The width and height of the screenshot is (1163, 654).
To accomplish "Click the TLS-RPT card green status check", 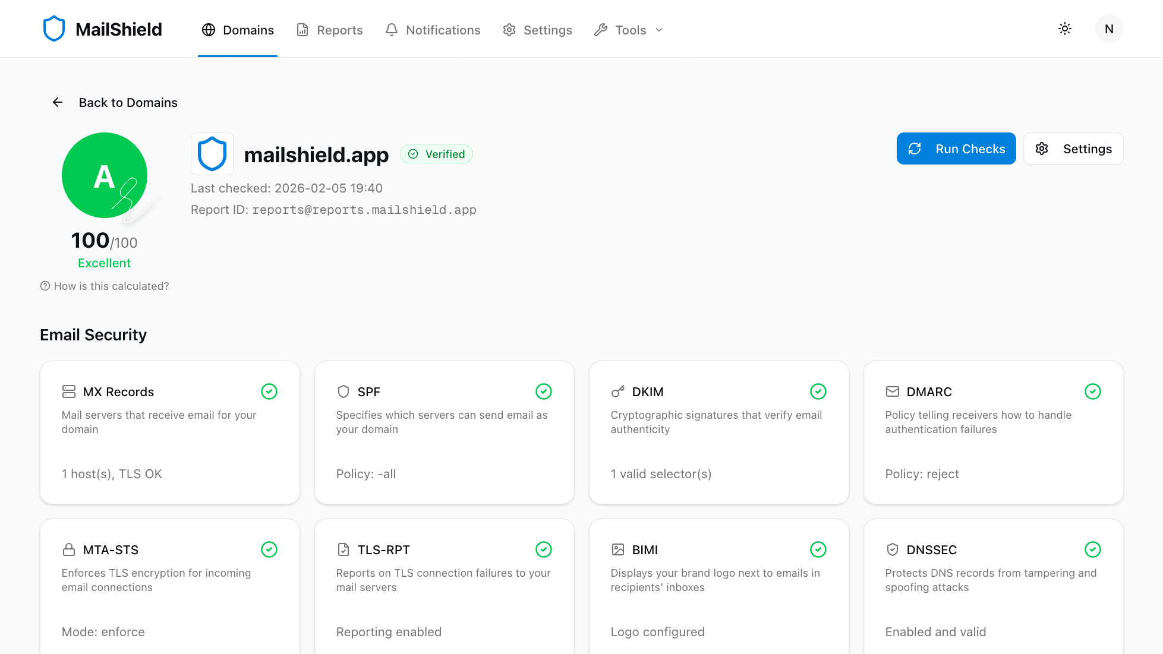I will click(x=544, y=549).
